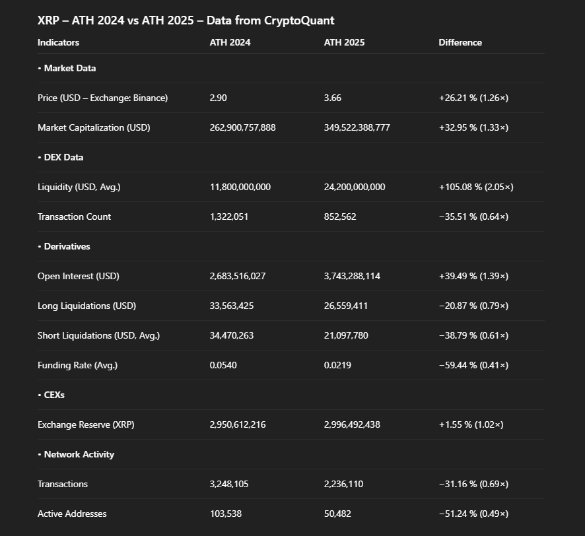Click the CEXs section heading
This screenshot has height=536, width=585.
(54, 395)
